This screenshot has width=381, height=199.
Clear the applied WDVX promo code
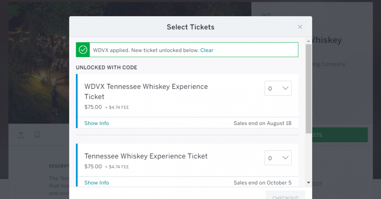tap(207, 50)
